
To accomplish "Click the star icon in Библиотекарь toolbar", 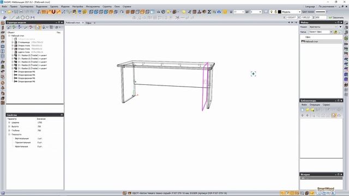I will point(312,109).
